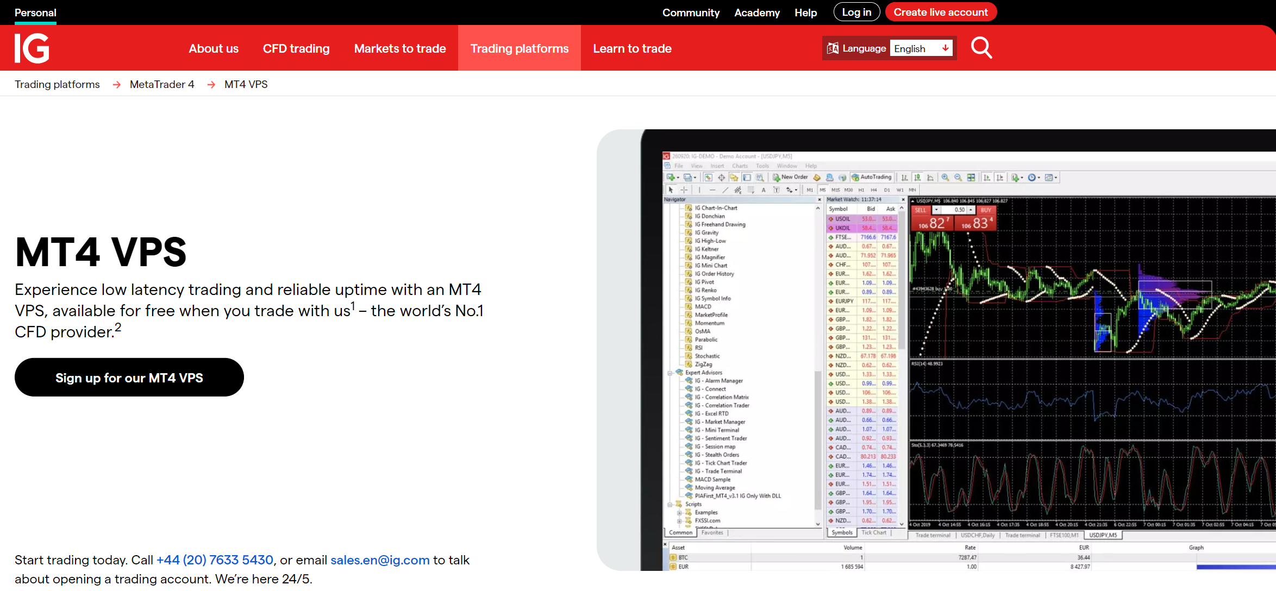
Task: Open the Profiles dropdown arrow in MT4 toolbar
Action: tap(695, 178)
